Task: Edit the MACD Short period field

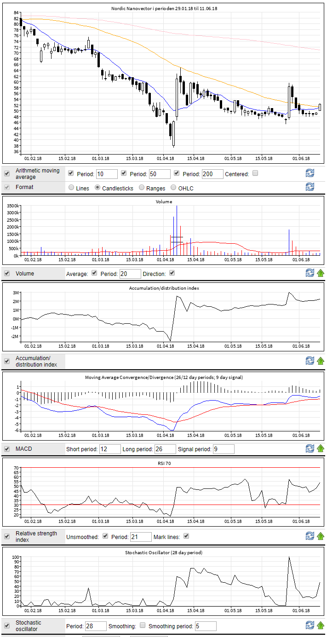Action: coord(110,449)
